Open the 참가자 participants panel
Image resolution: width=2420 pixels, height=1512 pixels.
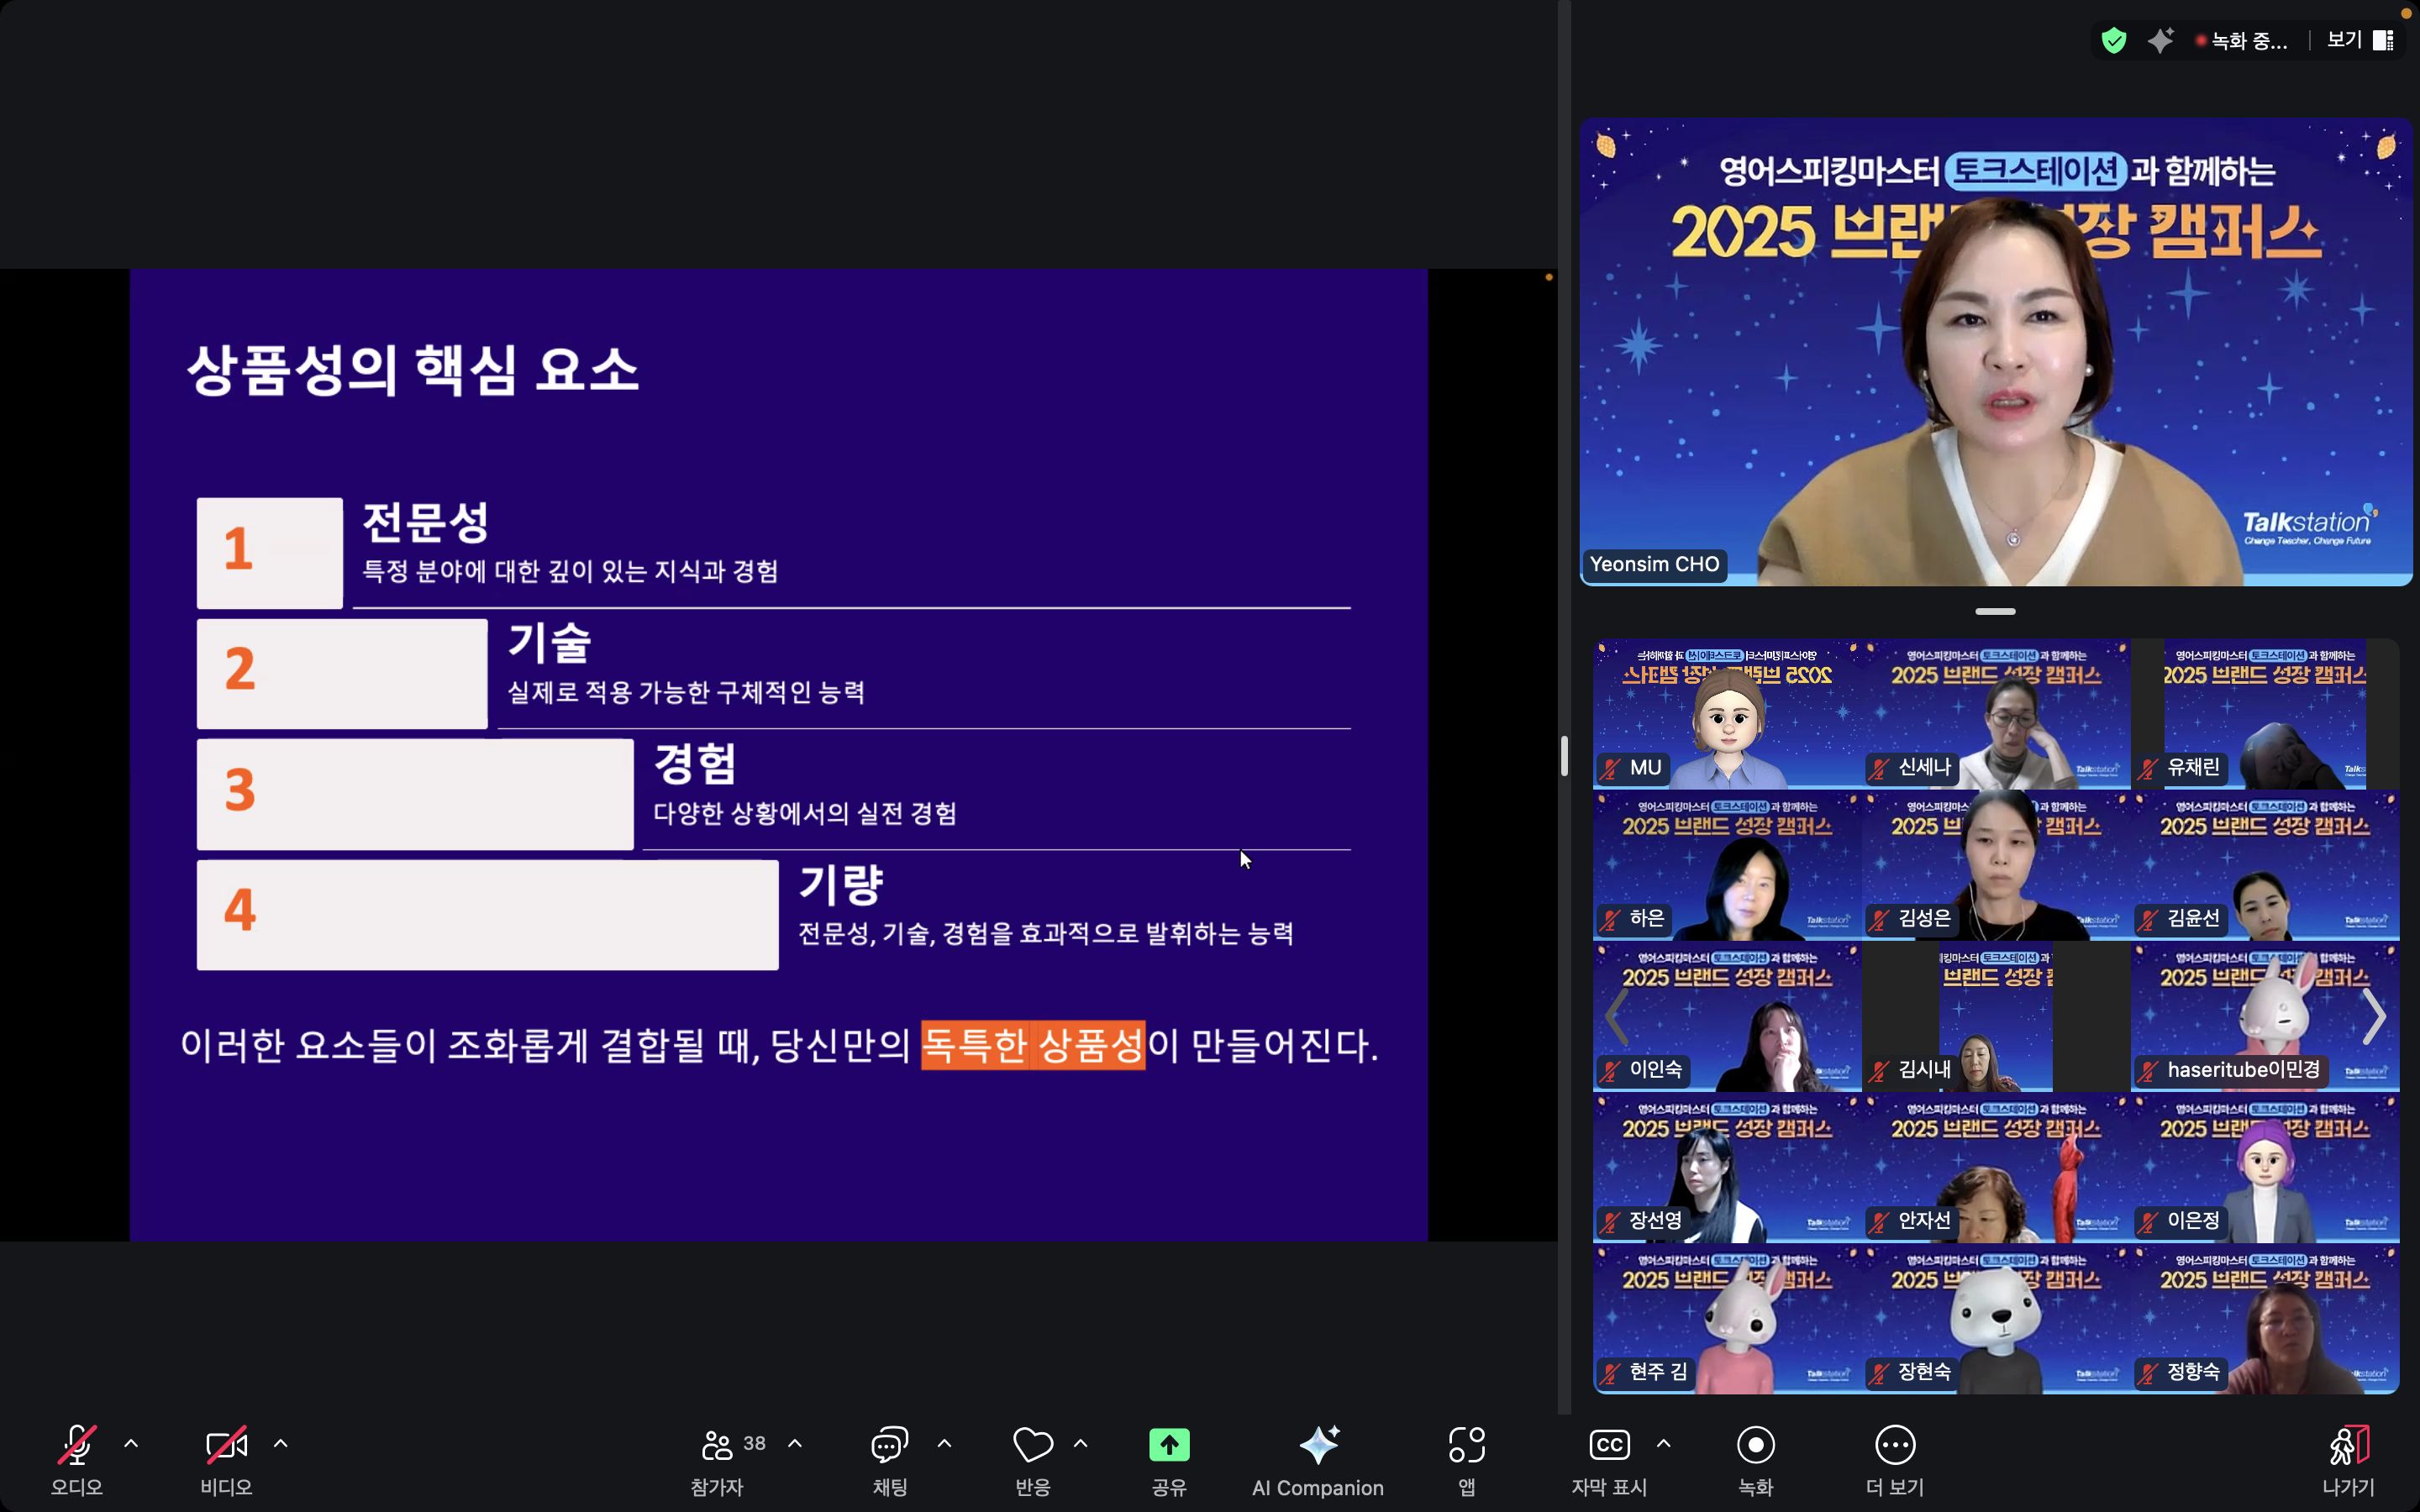[x=718, y=1446]
